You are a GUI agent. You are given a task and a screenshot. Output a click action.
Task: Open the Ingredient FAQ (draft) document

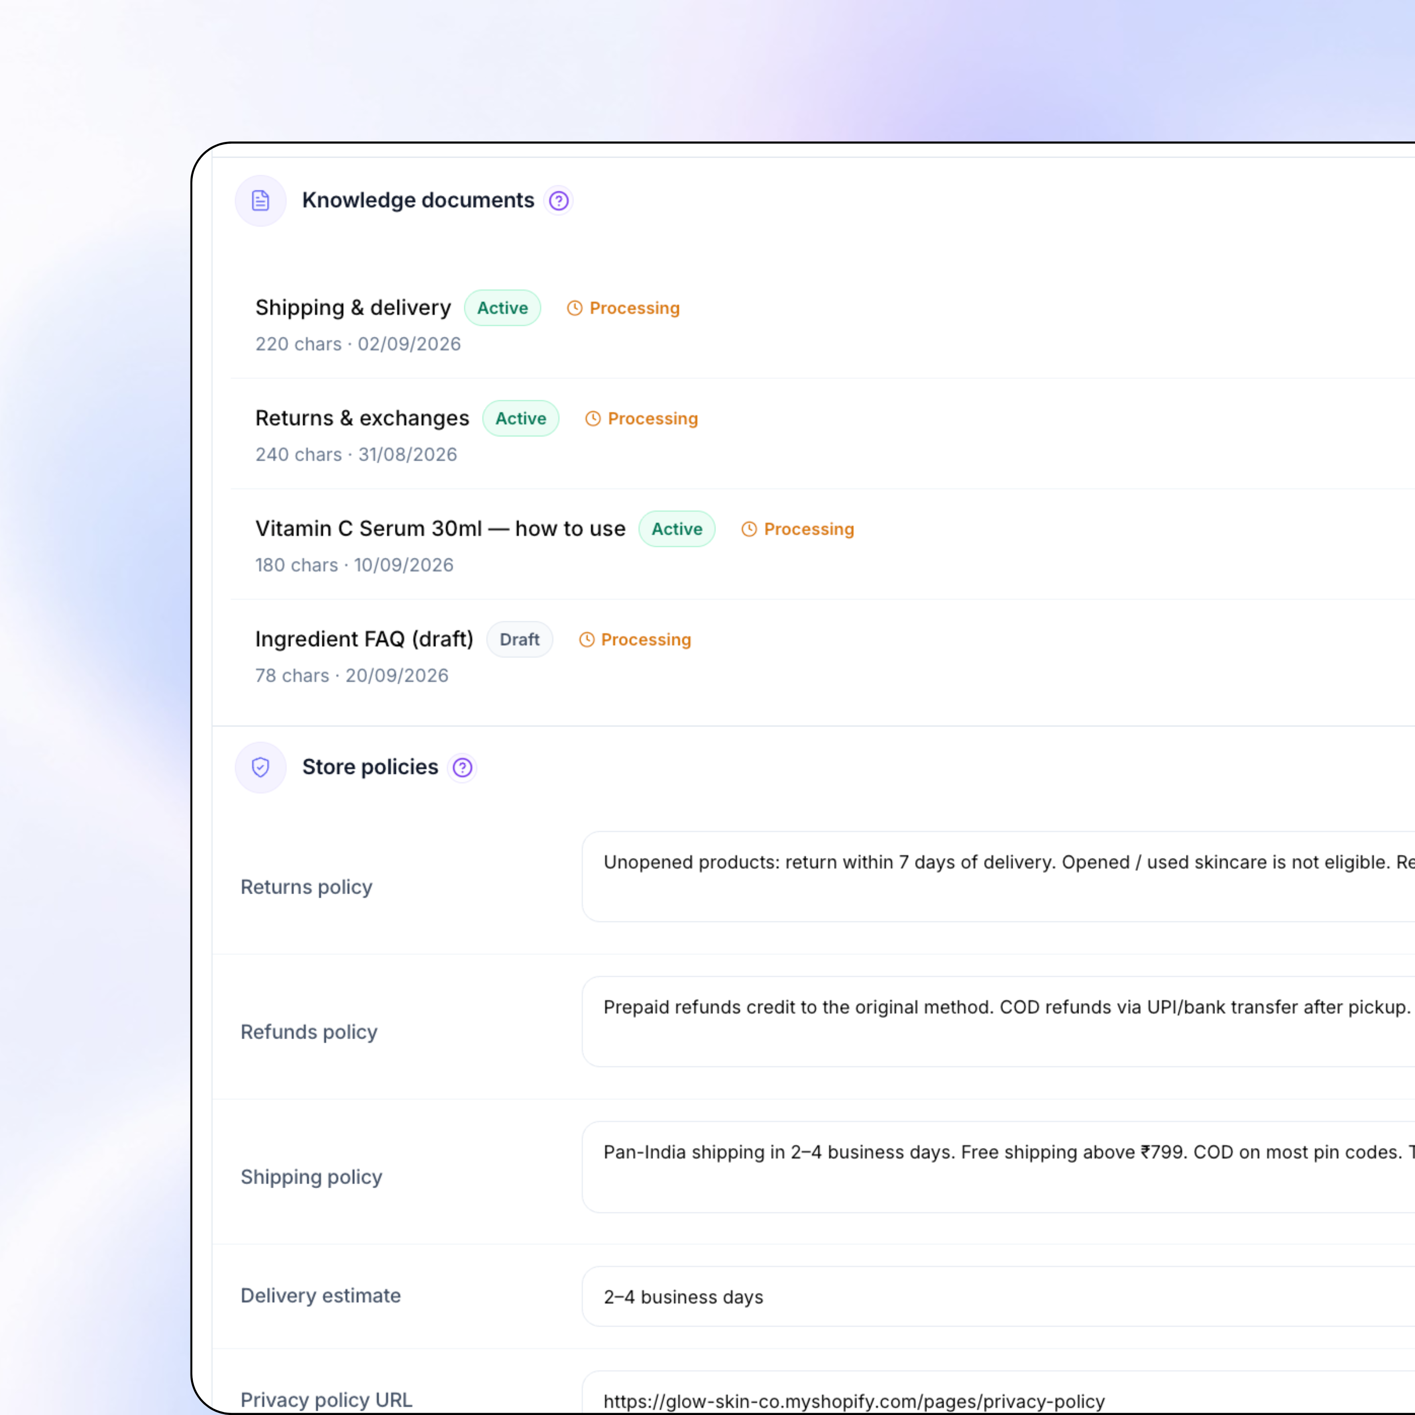click(364, 639)
